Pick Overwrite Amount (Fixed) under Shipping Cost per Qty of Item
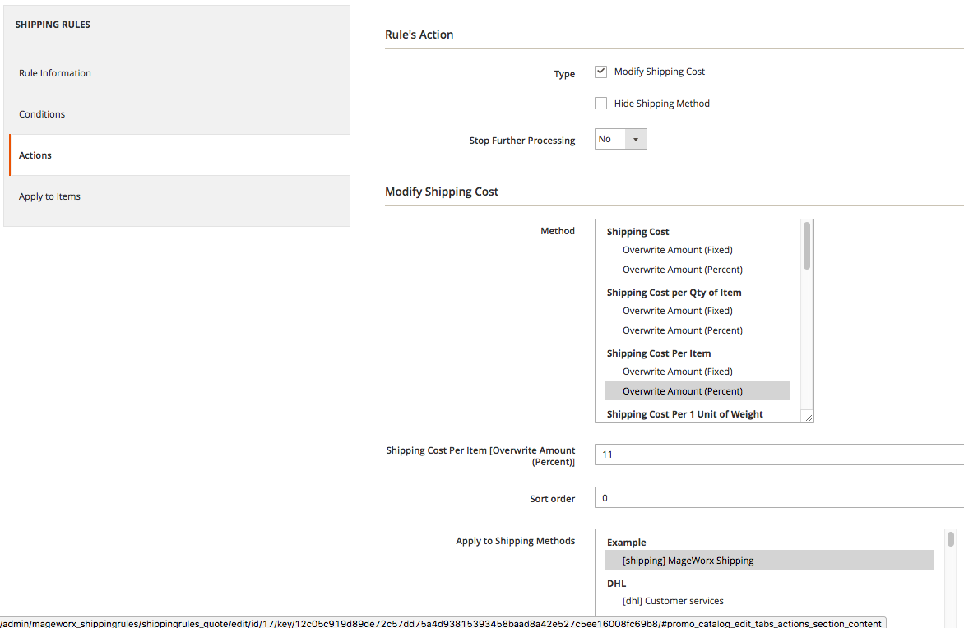The height and width of the screenshot is (628, 964). click(x=677, y=311)
